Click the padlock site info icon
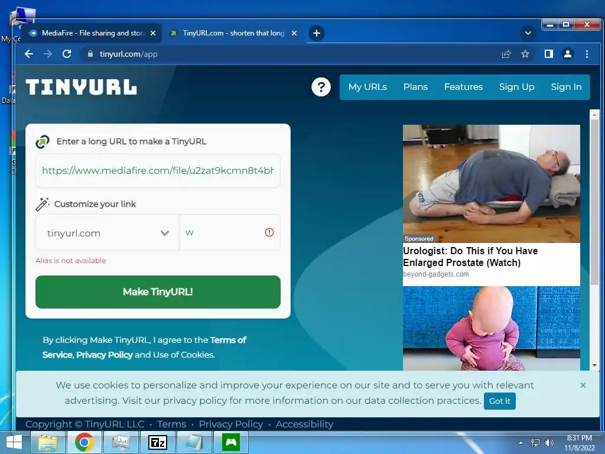The width and height of the screenshot is (605, 454). (x=90, y=54)
